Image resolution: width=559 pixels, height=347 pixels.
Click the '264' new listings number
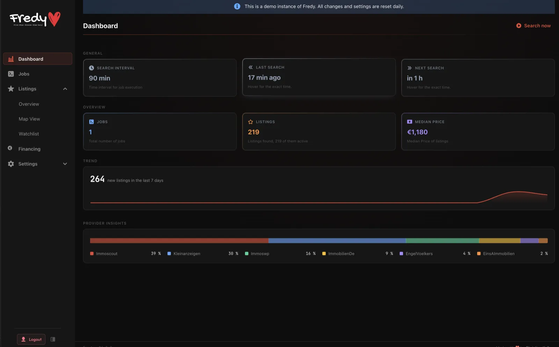pyautogui.click(x=97, y=179)
